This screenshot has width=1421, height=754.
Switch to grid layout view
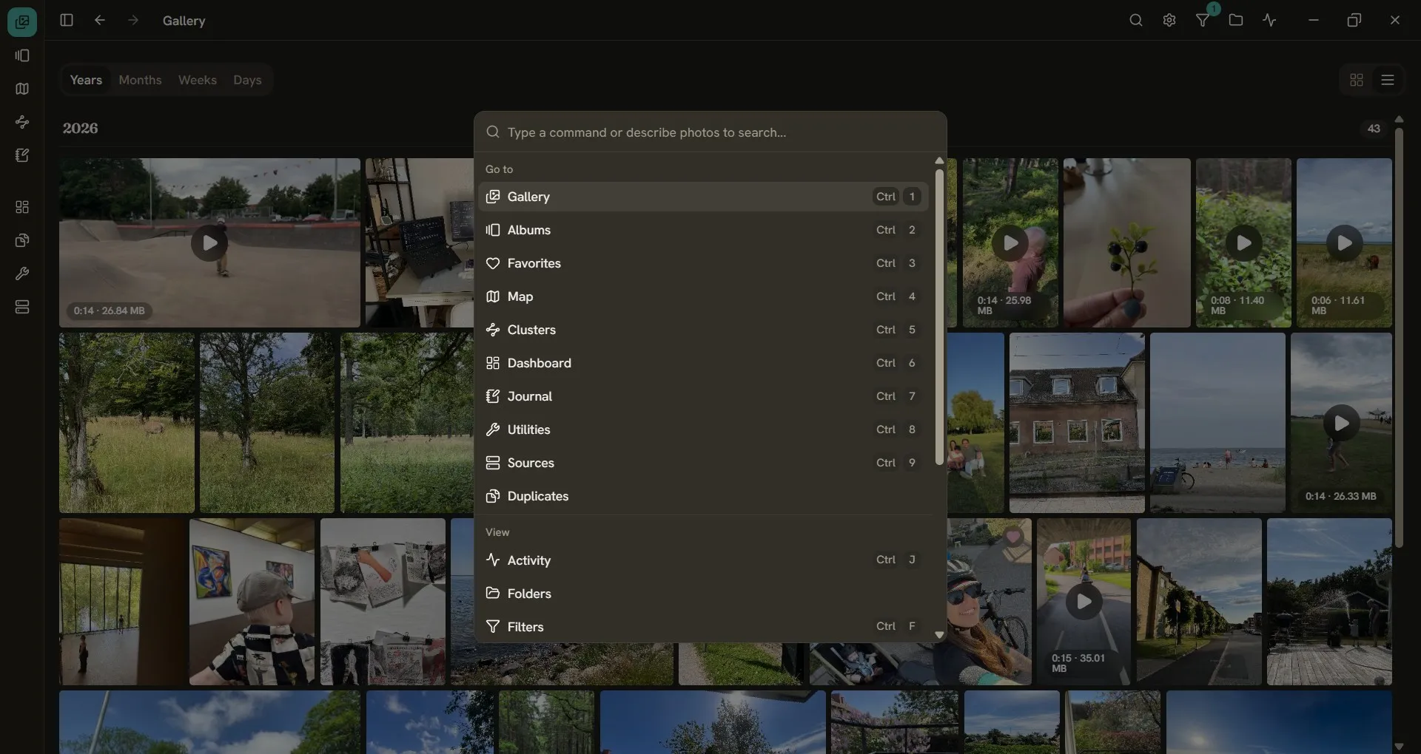click(x=1357, y=81)
